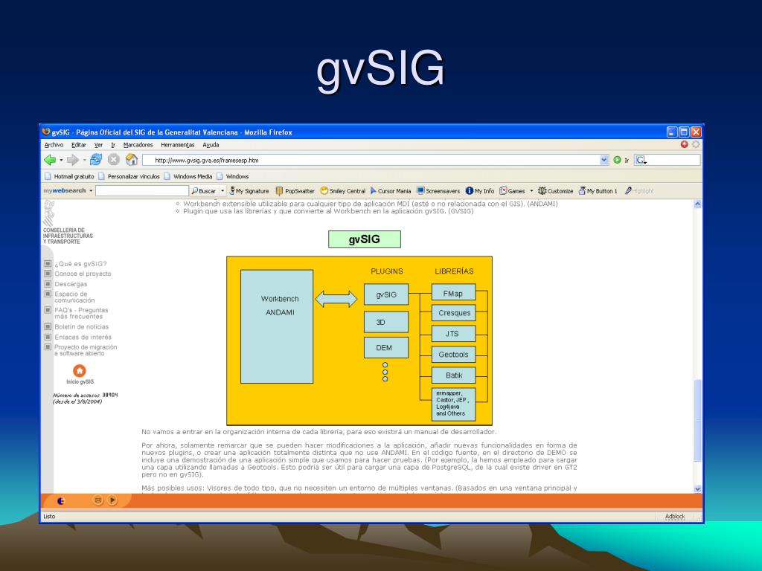Open the Boletín de noticias link
The height and width of the screenshot is (571, 762).
82,327
